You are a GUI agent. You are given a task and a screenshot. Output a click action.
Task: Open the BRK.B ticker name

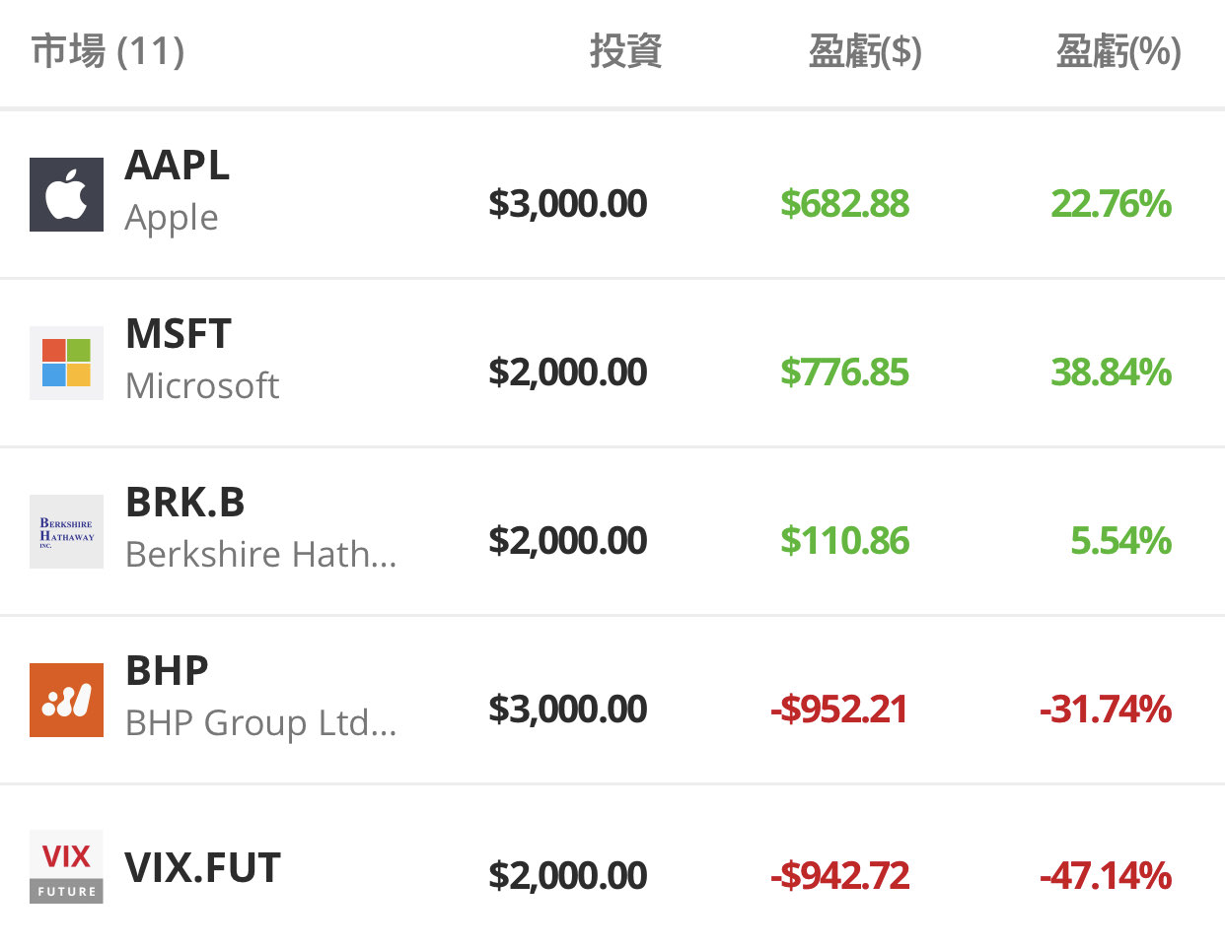185,503
